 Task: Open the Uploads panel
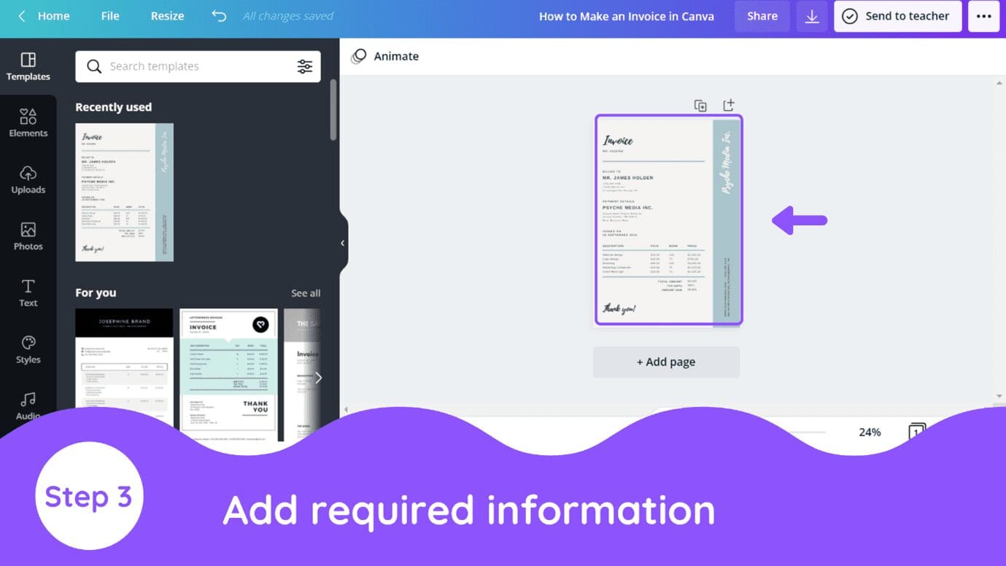click(x=28, y=180)
